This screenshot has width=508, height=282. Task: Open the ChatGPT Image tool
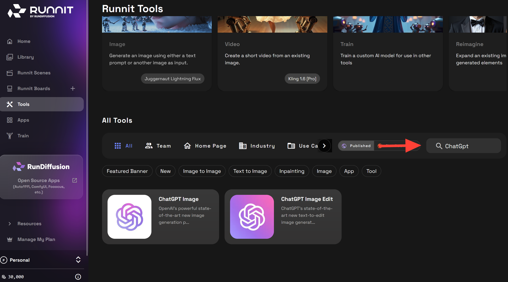(x=161, y=217)
